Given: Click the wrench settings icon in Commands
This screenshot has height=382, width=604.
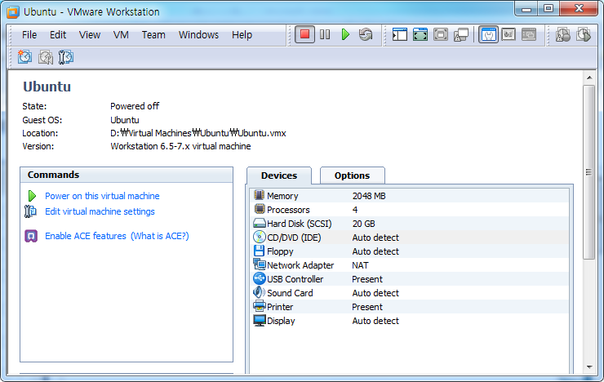Looking at the screenshot, I should [x=30, y=211].
